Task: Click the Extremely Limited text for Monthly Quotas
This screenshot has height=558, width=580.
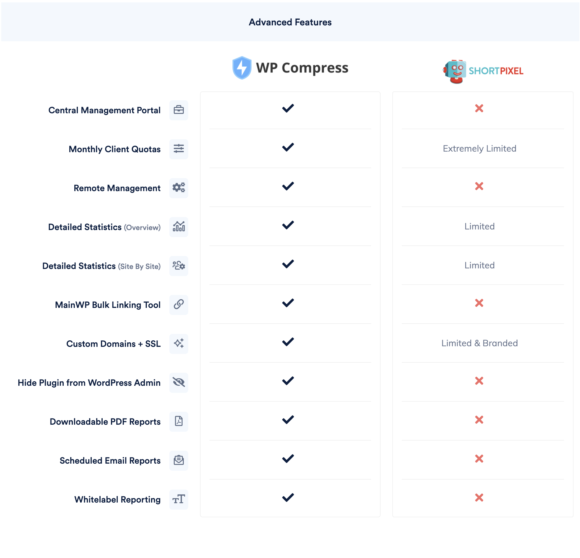Action: pyautogui.click(x=479, y=149)
